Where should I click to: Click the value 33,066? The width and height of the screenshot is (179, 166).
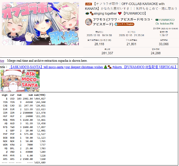point(164,44)
